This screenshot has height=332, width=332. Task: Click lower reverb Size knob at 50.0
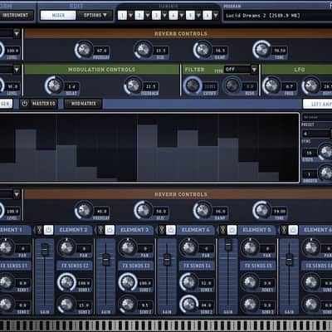coord(143,210)
